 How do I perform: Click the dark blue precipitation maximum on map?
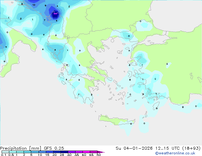(55, 15)
